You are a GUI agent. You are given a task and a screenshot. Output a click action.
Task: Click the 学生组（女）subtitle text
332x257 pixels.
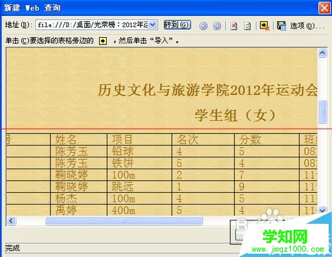[x=236, y=116]
